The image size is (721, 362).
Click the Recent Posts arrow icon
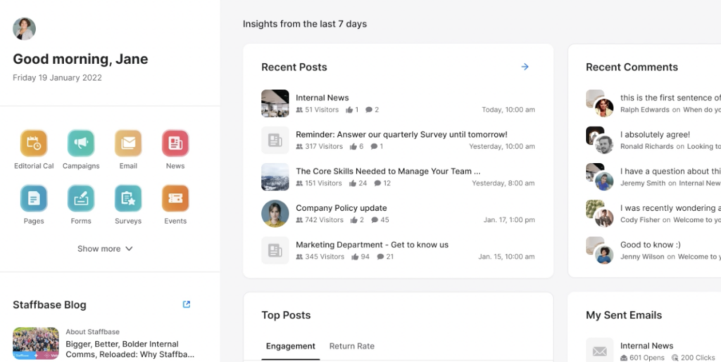(525, 67)
